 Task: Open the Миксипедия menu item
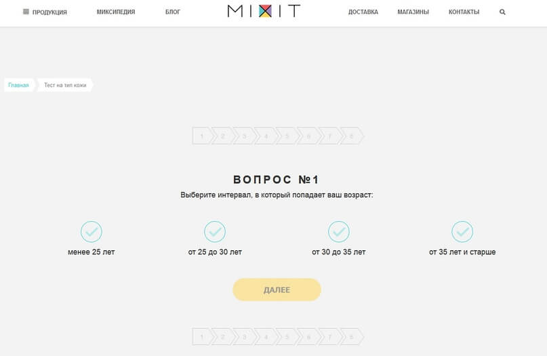coord(115,12)
